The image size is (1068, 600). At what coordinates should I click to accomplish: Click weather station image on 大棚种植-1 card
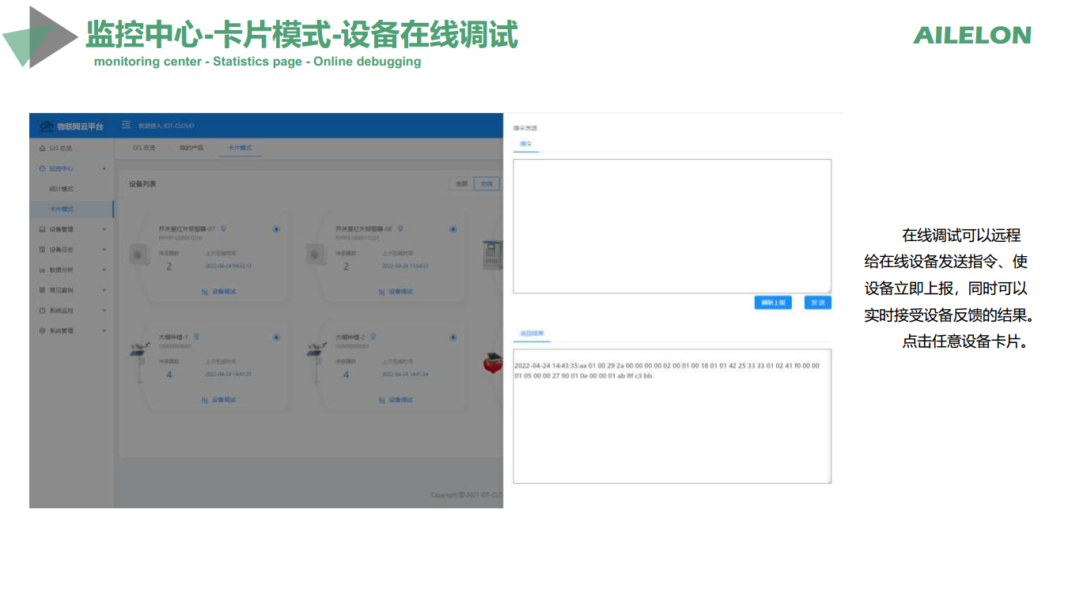140,362
